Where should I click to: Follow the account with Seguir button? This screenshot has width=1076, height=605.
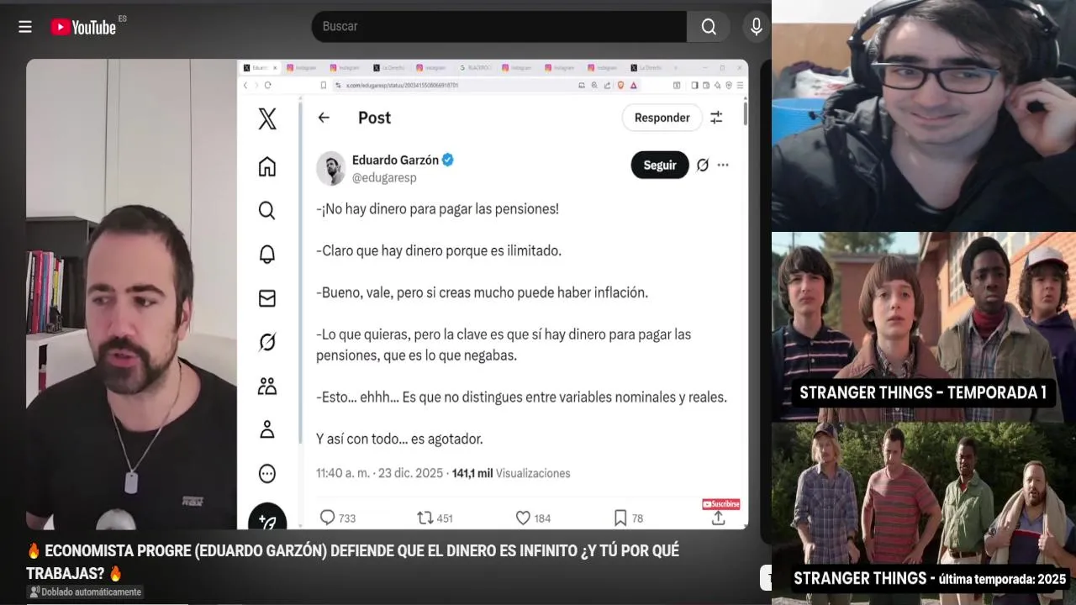660,166
